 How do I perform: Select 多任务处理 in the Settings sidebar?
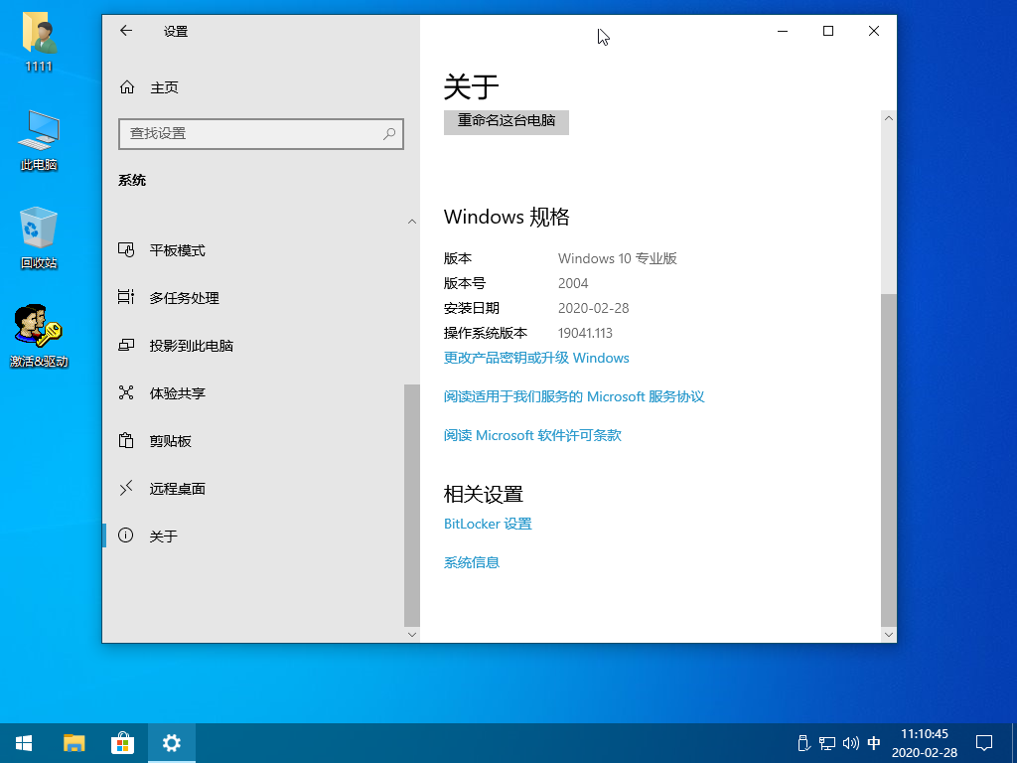pos(127,297)
